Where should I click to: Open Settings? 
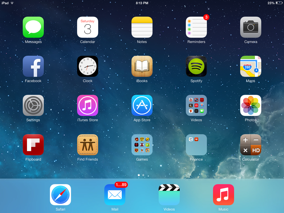tap(33, 105)
